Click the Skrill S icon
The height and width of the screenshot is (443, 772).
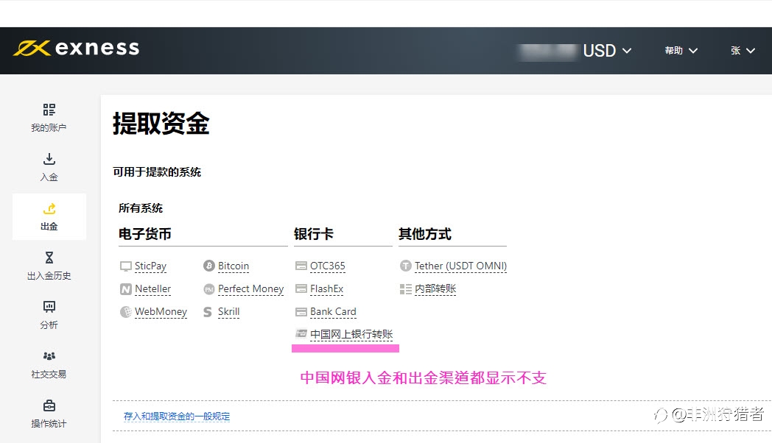(208, 312)
